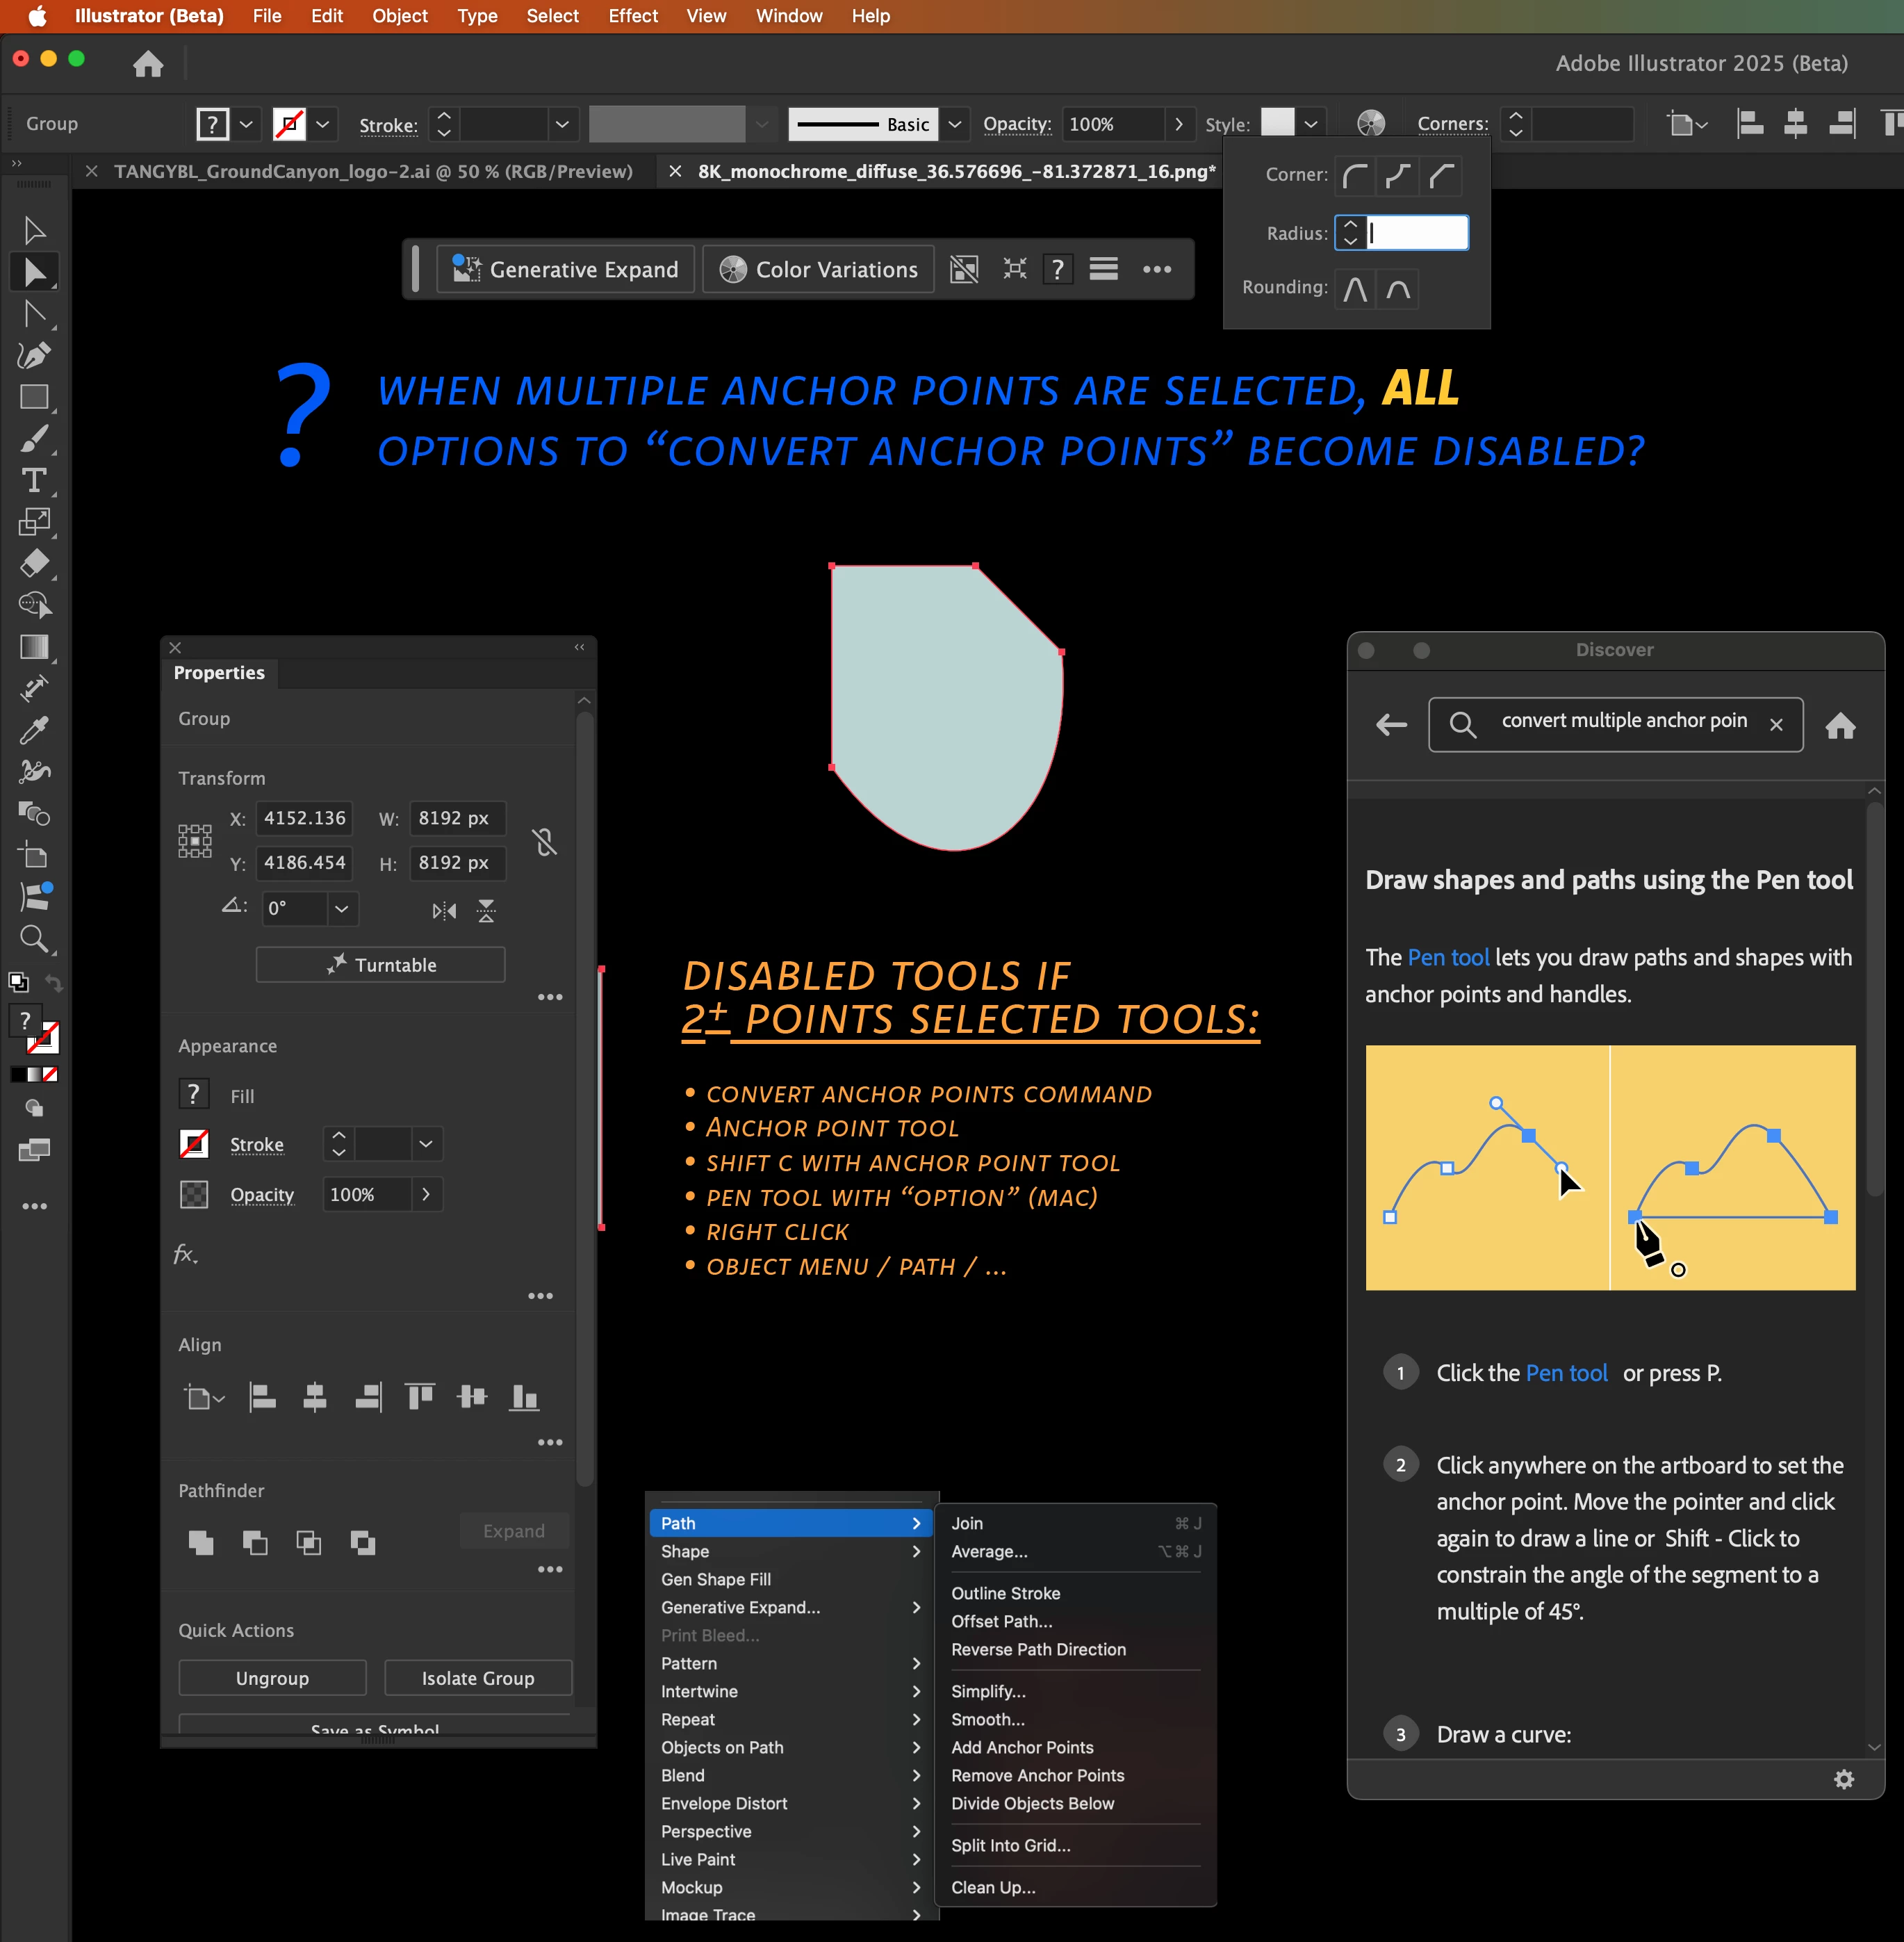Select the Eyedropper tool

pyautogui.click(x=34, y=731)
